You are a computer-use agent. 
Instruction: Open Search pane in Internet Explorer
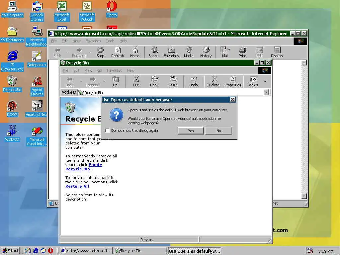[154, 52]
